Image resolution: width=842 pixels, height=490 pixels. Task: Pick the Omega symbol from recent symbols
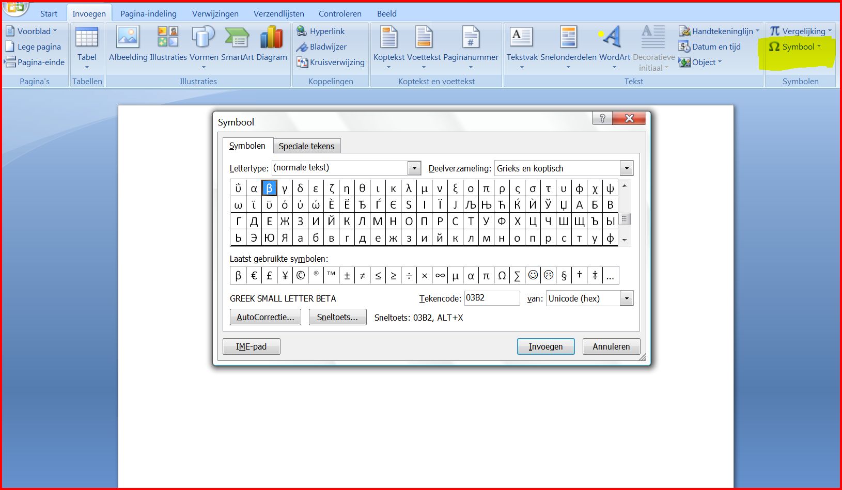click(502, 276)
